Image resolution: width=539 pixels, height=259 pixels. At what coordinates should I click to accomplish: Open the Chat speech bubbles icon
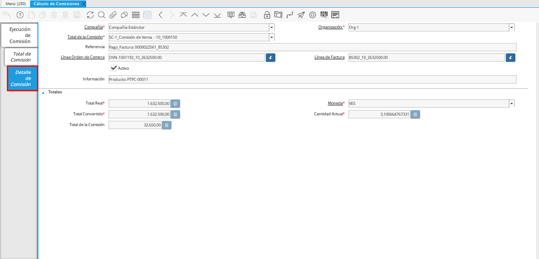(x=124, y=15)
